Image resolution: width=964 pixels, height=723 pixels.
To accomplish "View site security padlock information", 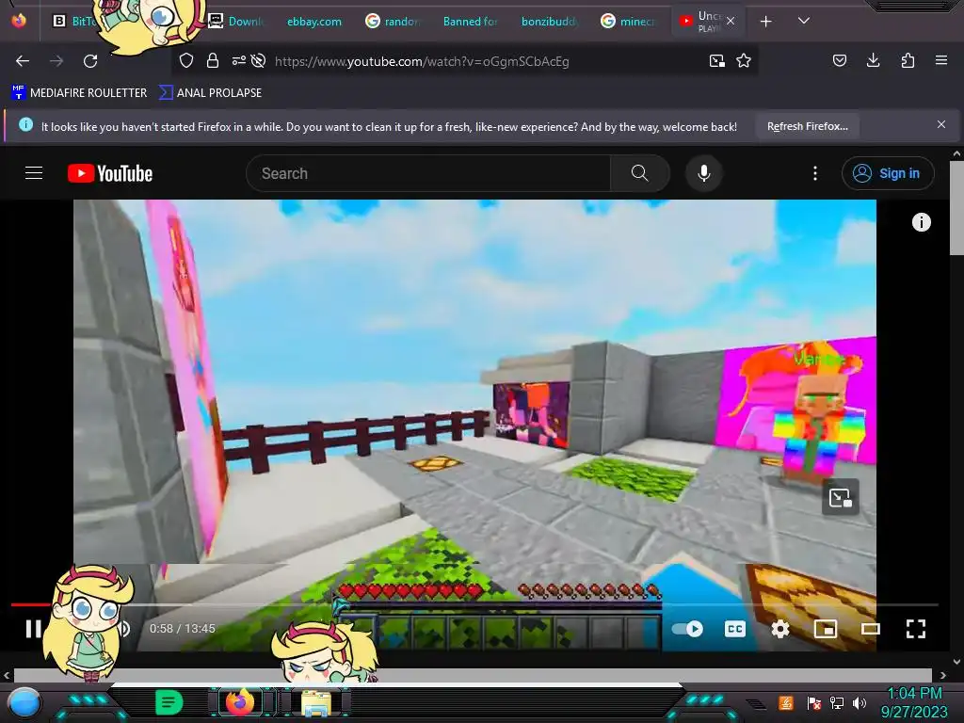I will click(213, 60).
